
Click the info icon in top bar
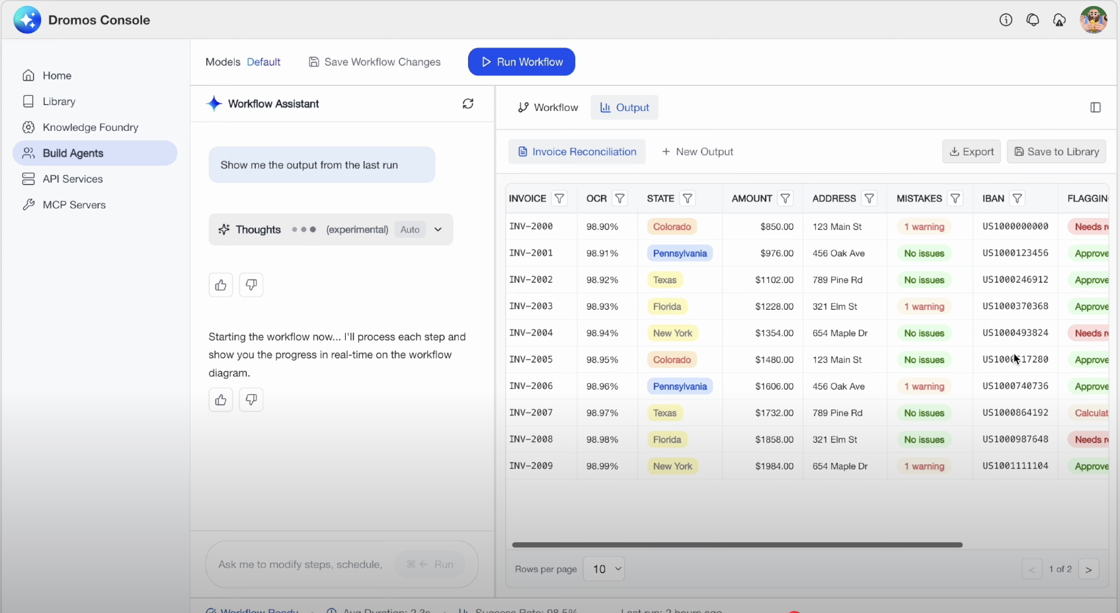tap(1006, 20)
